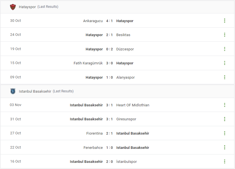The height and width of the screenshot is (169, 235).
Task: Click Düzcespor team name
Action: (125, 49)
